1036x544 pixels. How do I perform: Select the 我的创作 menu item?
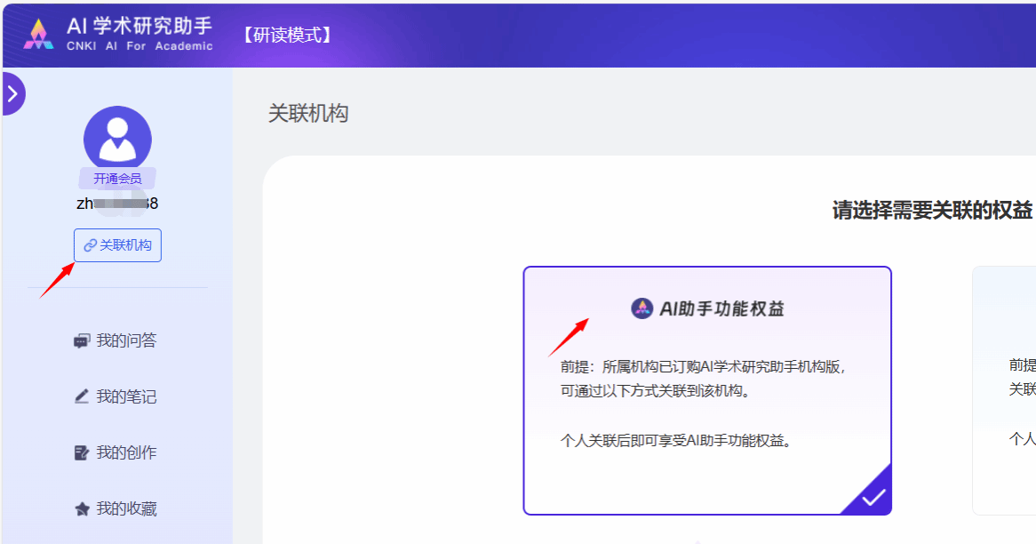click(126, 452)
